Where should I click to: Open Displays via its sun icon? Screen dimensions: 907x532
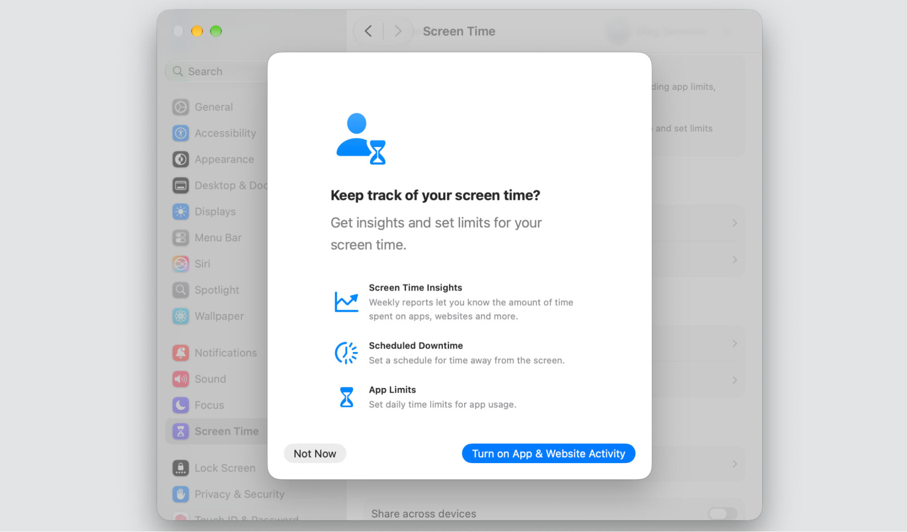(x=181, y=212)
